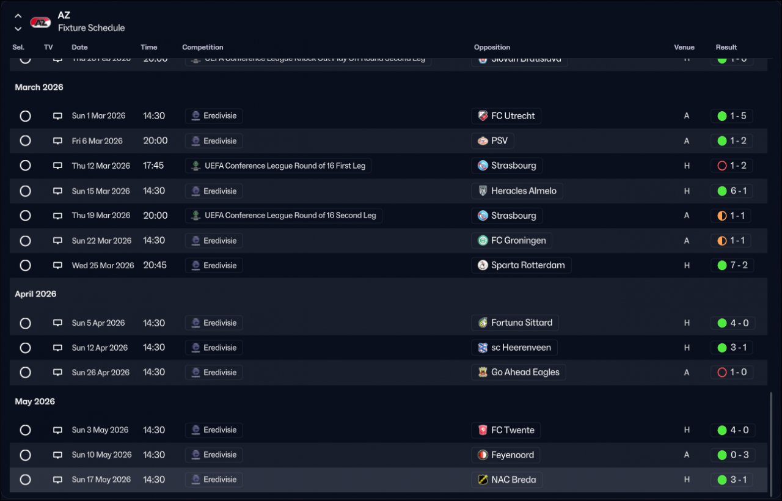Click the Result column header
The height and width of the screenshot is (501, 782).
click(x=726, y=47)
